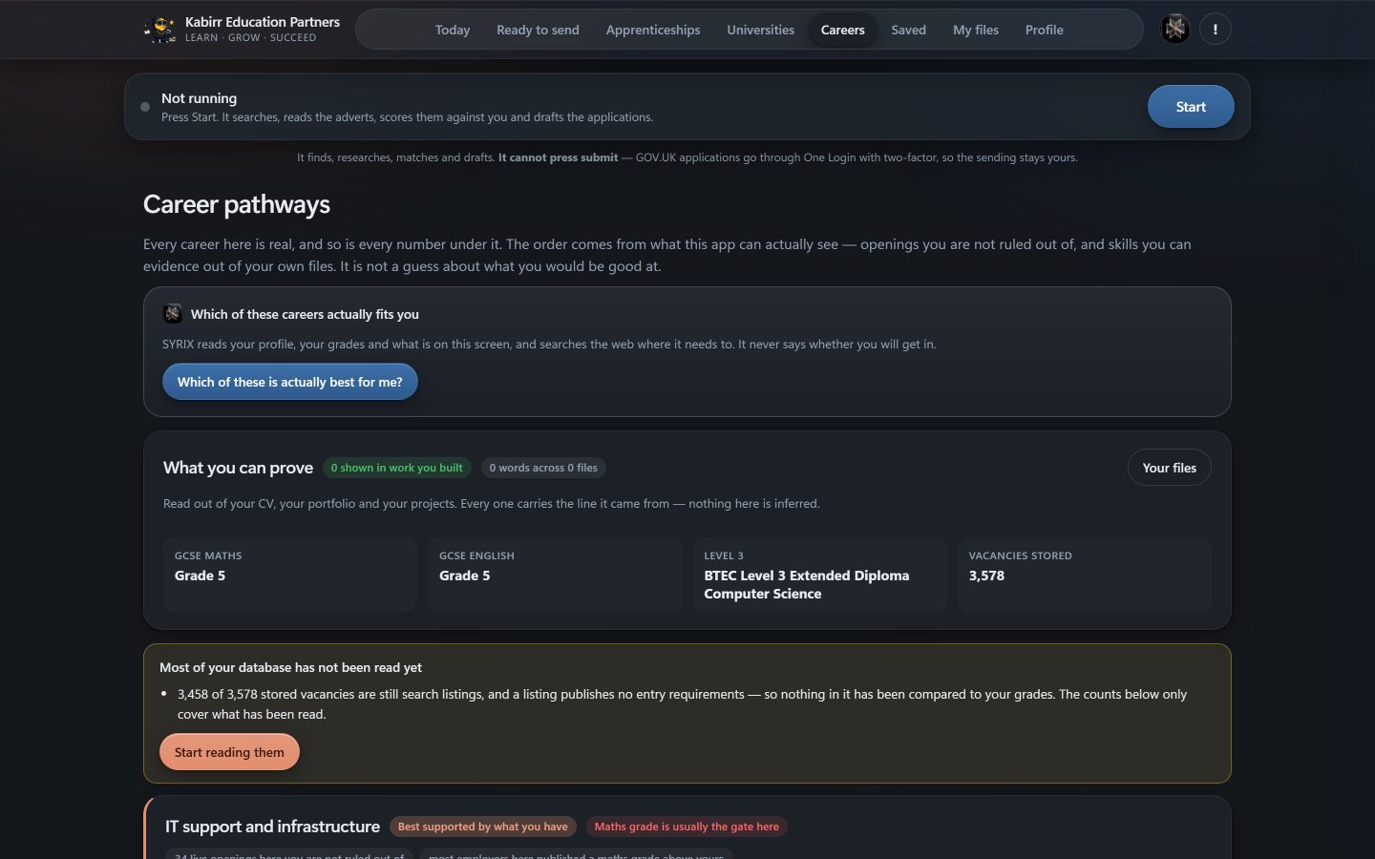The image size is (1375, 859).
Task: Go to the Apprenticeships tab
Action: tap(653, 30)
